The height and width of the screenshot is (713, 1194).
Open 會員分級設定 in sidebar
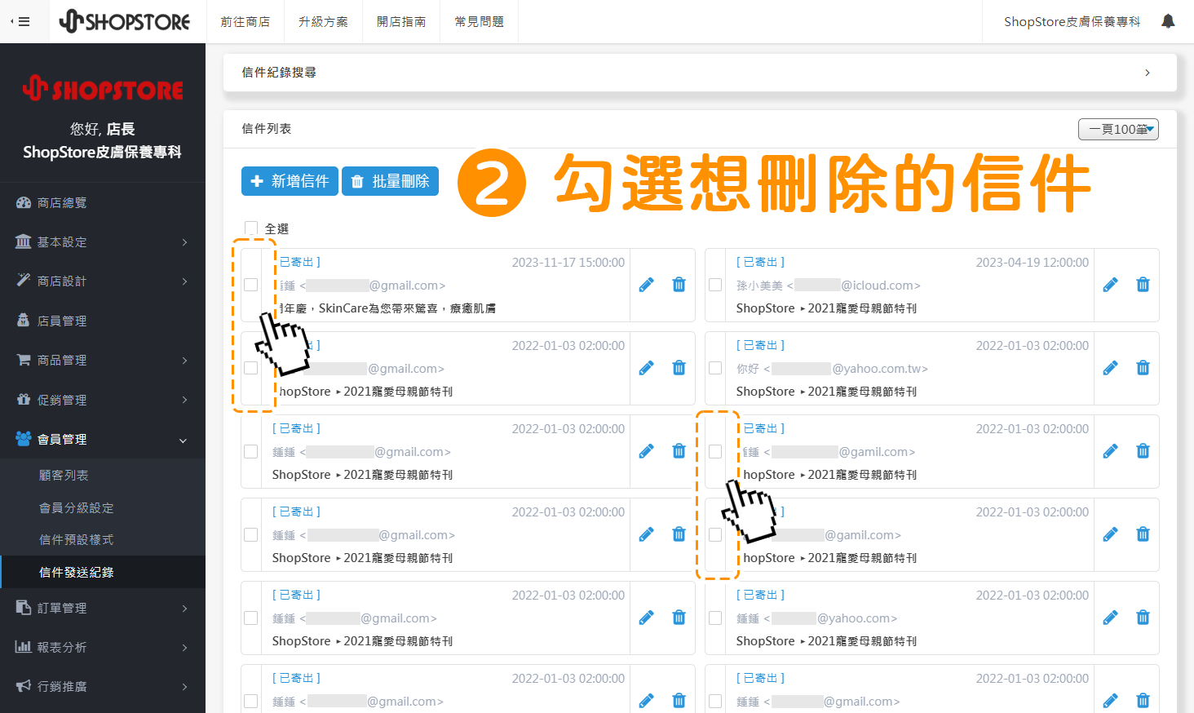77,507
